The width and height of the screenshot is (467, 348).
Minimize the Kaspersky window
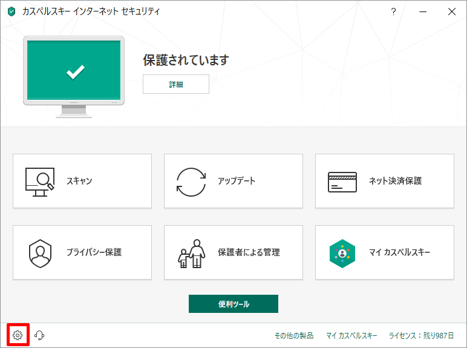tap(423, 11)
